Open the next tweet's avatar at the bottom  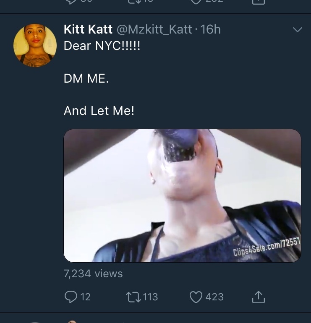click(x=35, y=321)
